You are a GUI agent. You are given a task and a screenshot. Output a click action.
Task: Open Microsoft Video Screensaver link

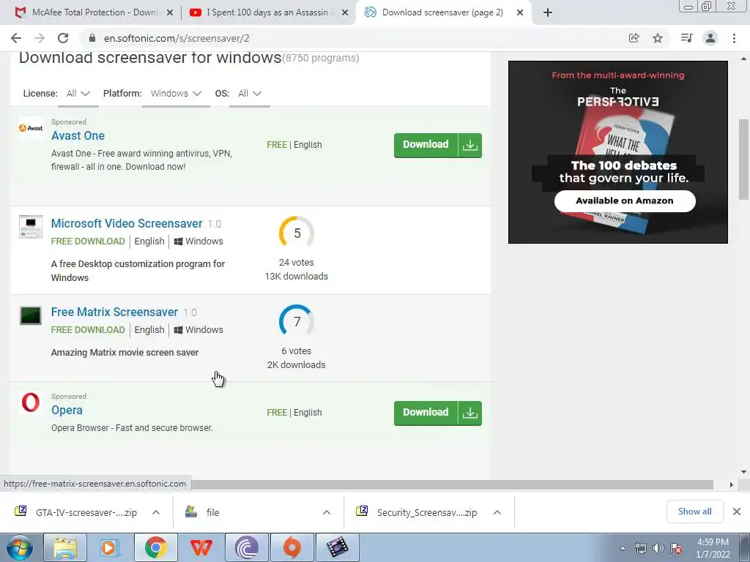127,224
